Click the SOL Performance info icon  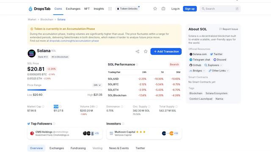pos(137,65)
